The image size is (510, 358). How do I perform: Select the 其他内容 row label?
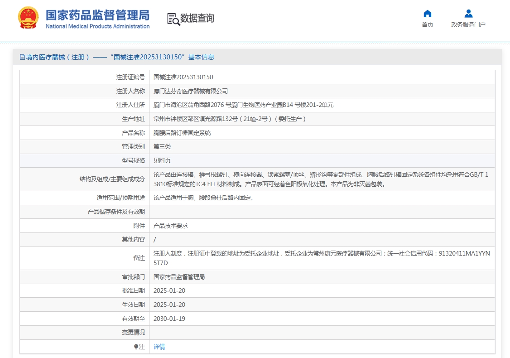click(x=133, y=240)
